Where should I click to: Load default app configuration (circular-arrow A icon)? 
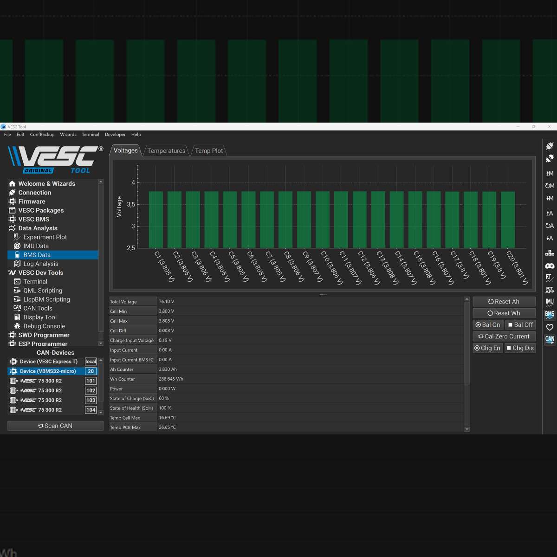point(550,226)
